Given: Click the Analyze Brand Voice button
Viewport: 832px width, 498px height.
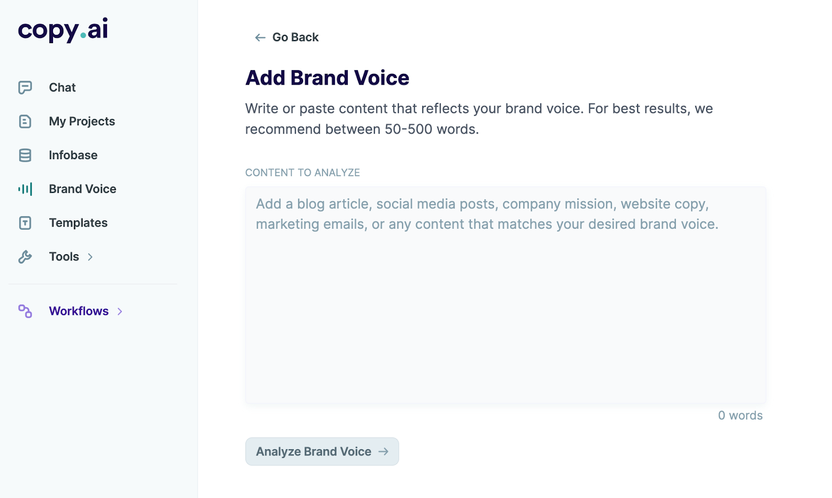Looking at the screenshot, I should click(321, 452).
